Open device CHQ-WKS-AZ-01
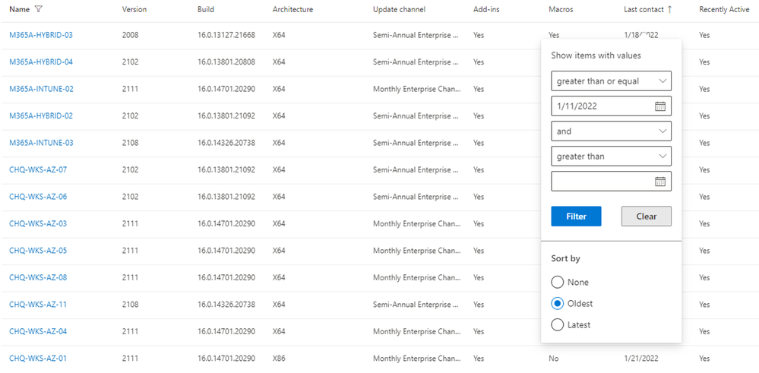 click(38, 359)
